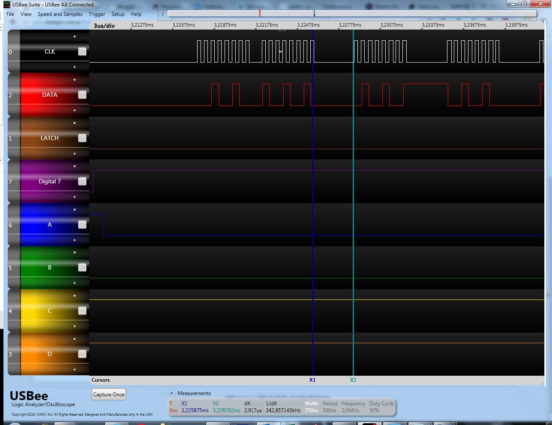Click the Capture Once button
This screenshot has width=552, height=425.
[109, 395]
